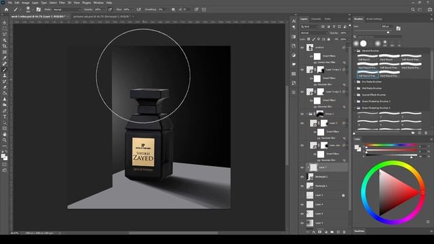Hide the Rectangle 1 layer
Viewport: 434px width, 244px height.
point(302,186)
